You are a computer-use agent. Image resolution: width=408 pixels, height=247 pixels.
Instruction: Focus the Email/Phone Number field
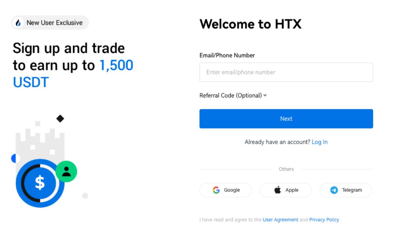286,72
